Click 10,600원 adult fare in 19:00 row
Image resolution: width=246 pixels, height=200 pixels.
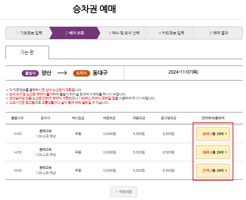109,170
